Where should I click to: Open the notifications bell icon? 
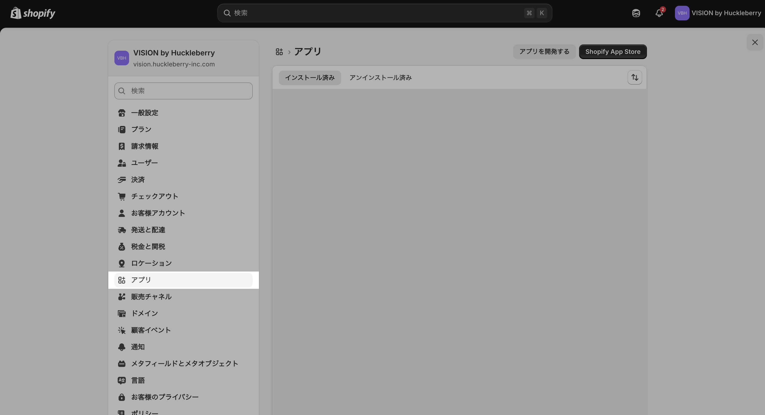[659, 13]
